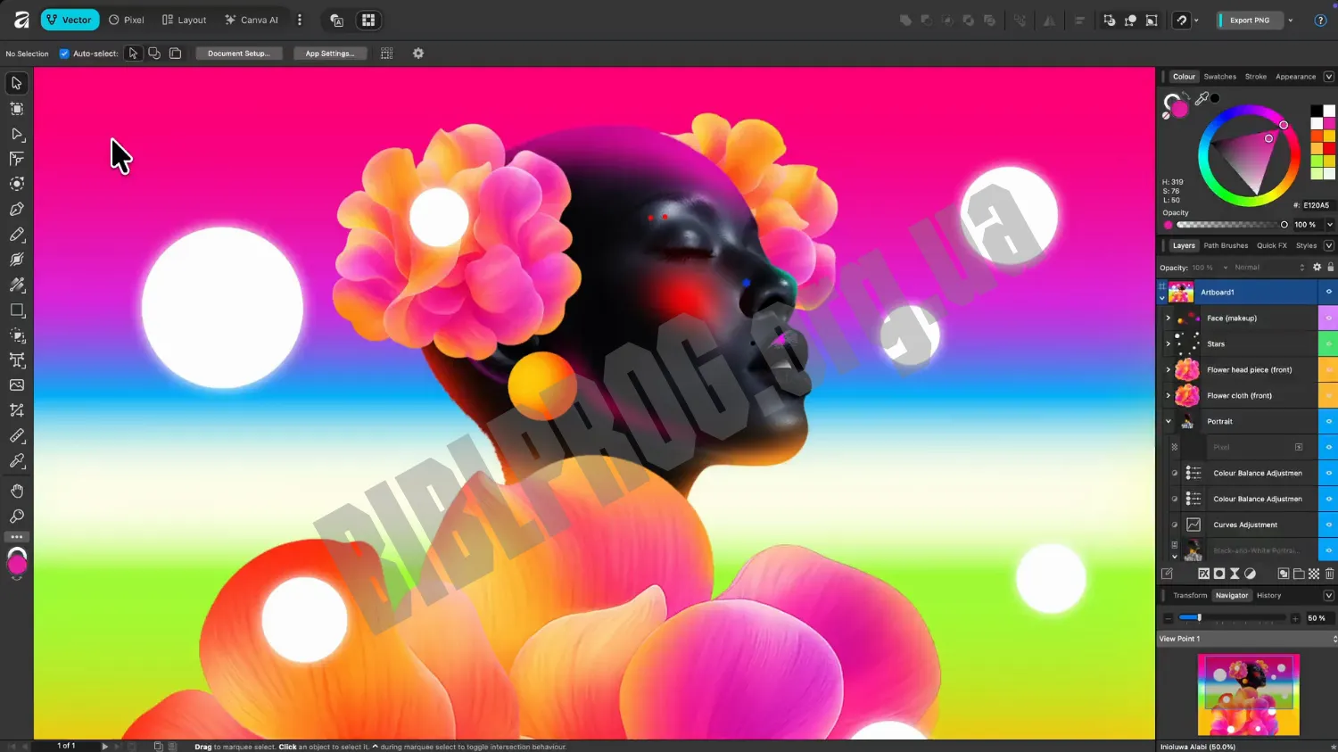
Task: Click the App Settings button
Action: click(330, 54)
